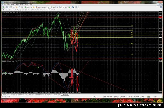Image resolution: width=164 pixels, height=108 pixels.
Task: Switch to the OIL_MINI,Daily chart tab
Action: [x=48, y=95]
